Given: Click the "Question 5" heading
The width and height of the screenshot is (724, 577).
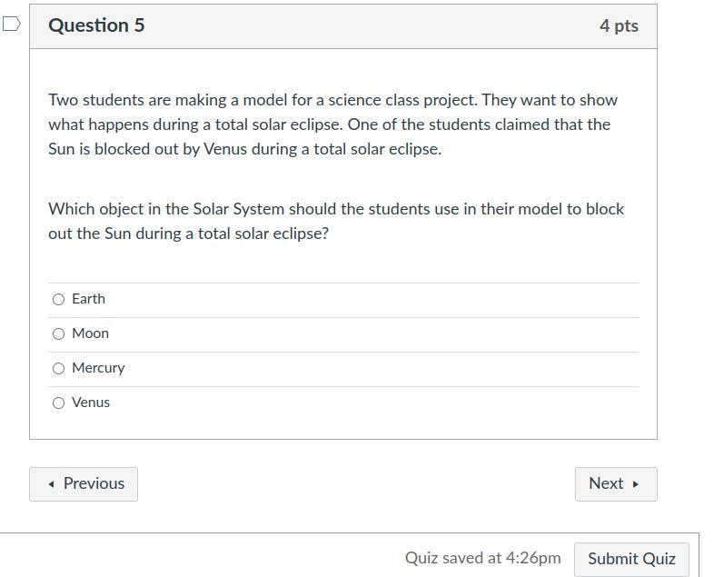Looking at the screenshot, I should [x=96, y=25].
